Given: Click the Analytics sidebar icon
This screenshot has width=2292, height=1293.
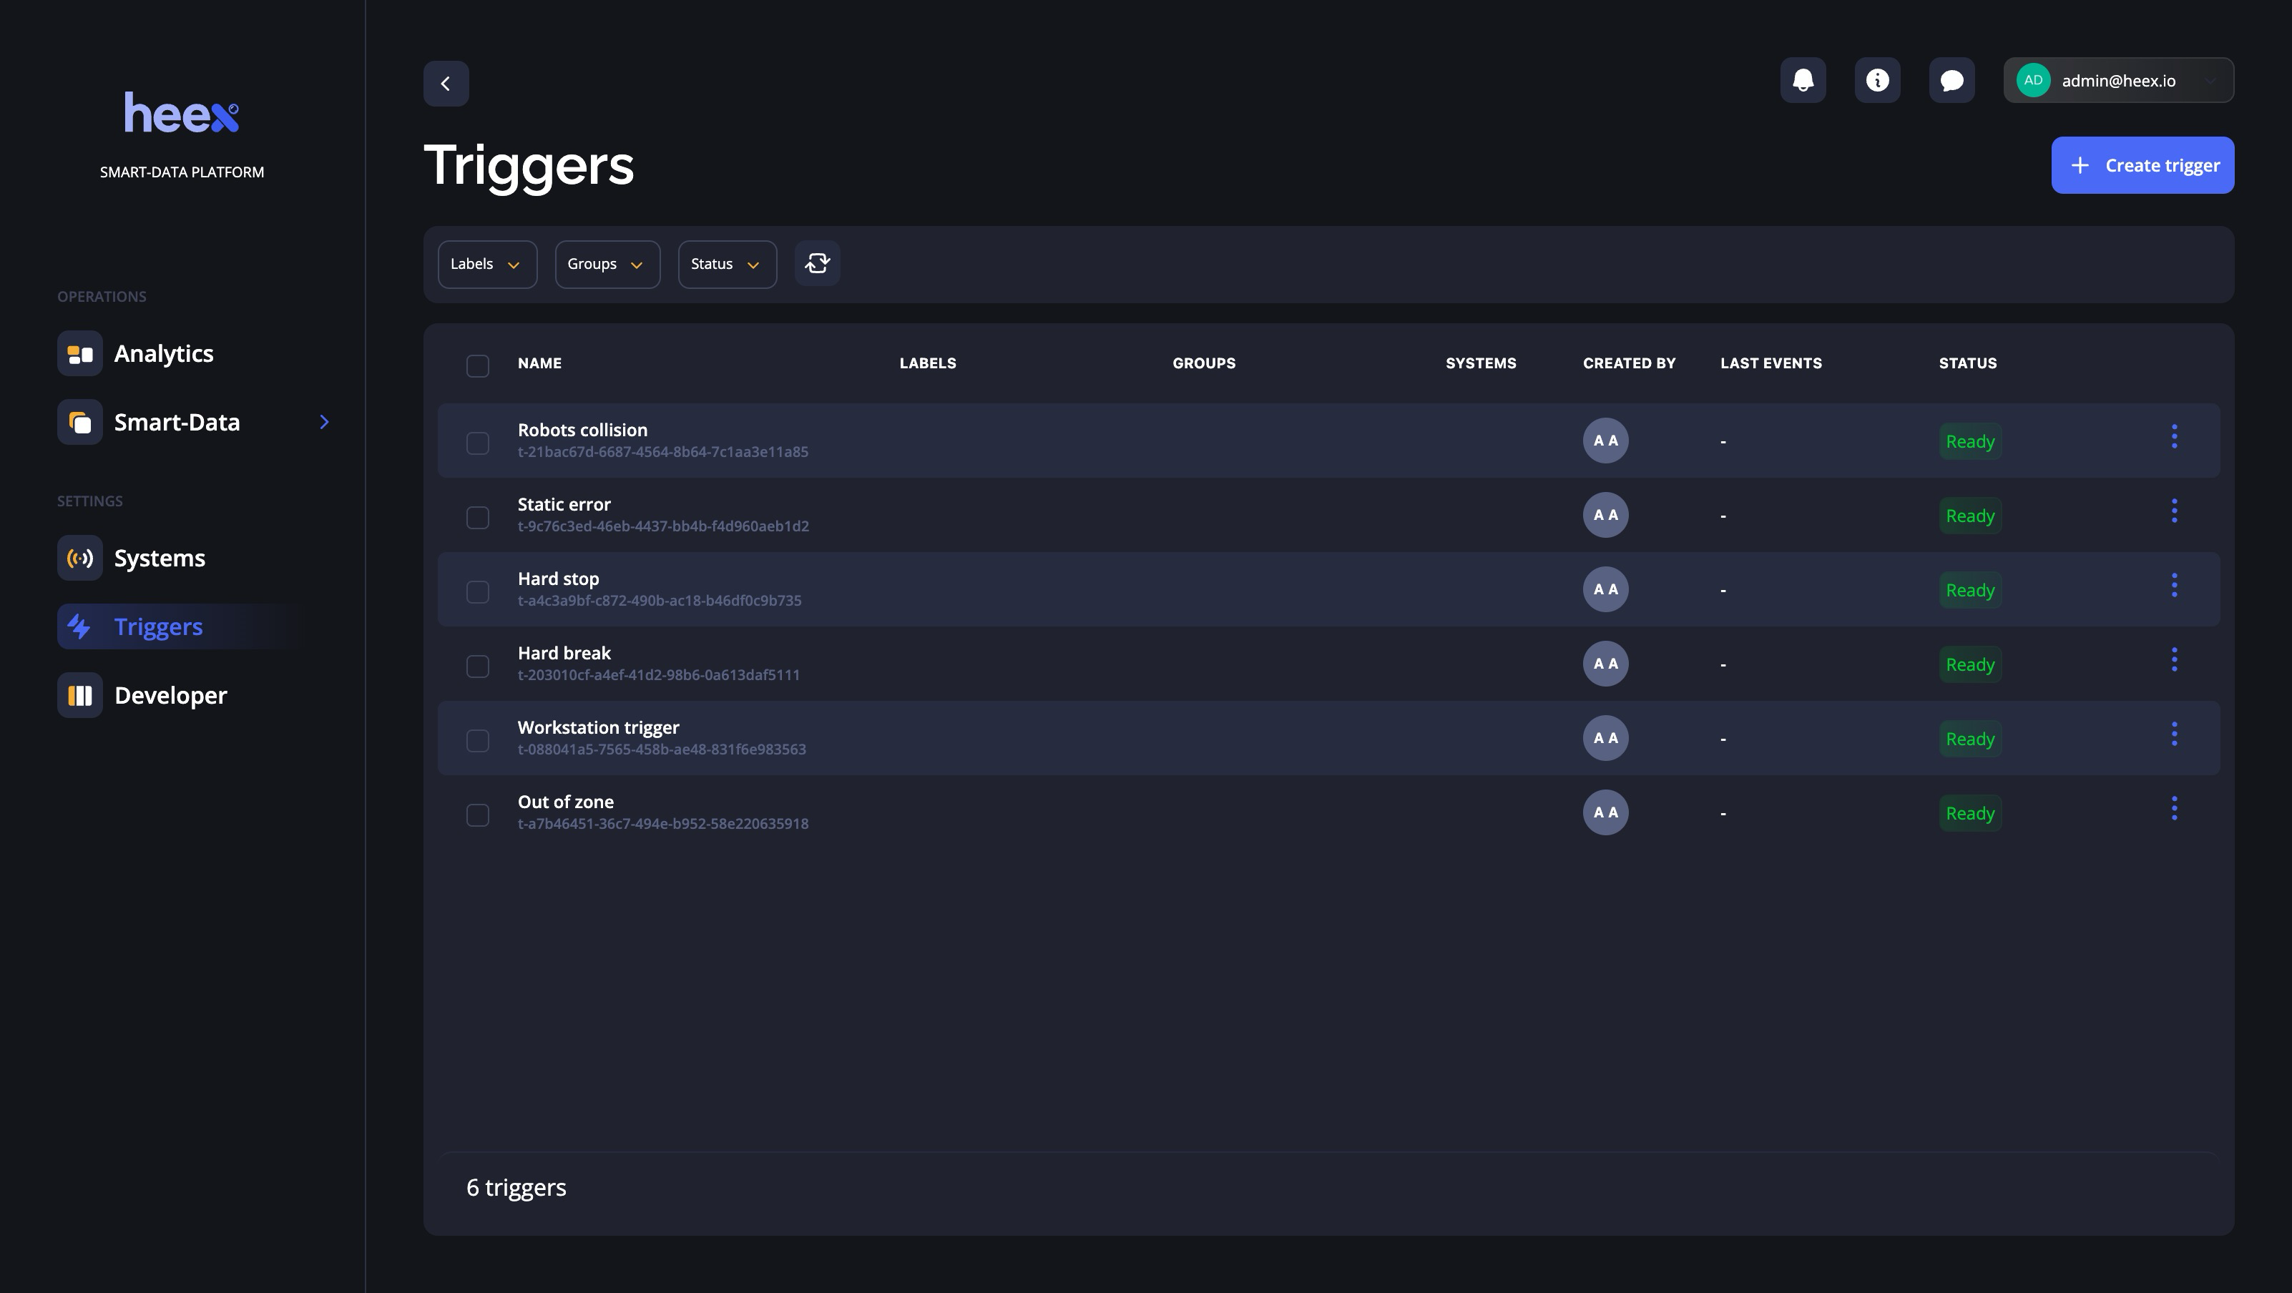Looking at the screenshot, I should click(80, 354).
